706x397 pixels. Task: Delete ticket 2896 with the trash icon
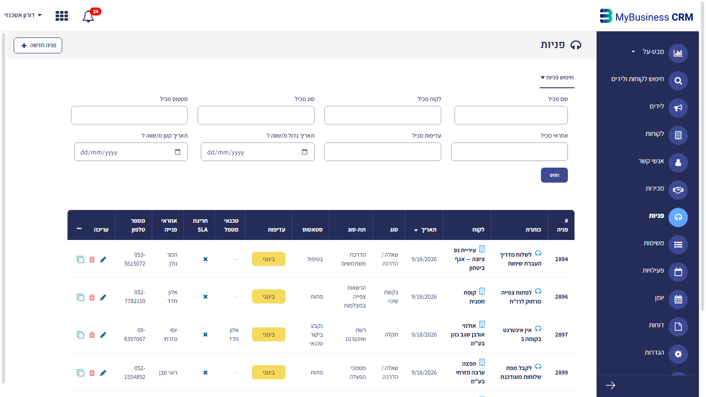click(92, 297)
